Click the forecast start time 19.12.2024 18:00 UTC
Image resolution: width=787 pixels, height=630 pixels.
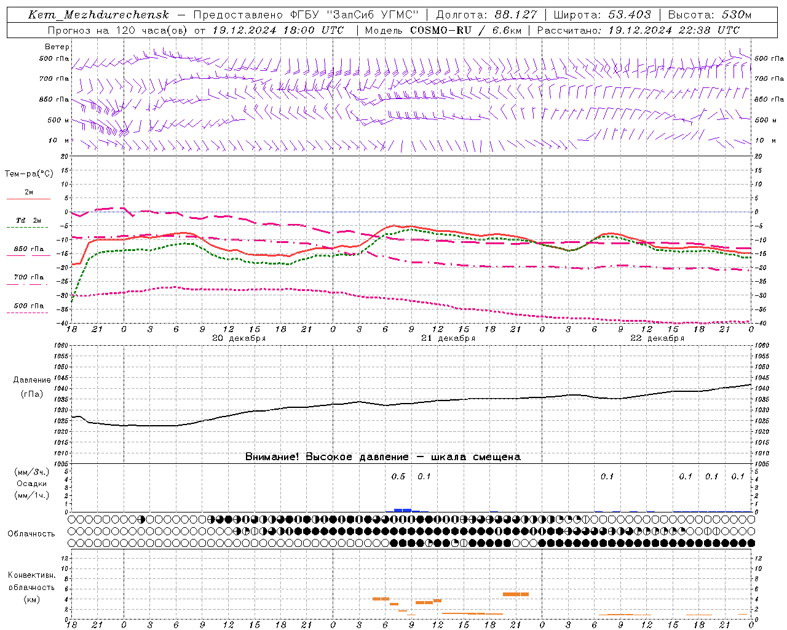[x=278, y=30]
